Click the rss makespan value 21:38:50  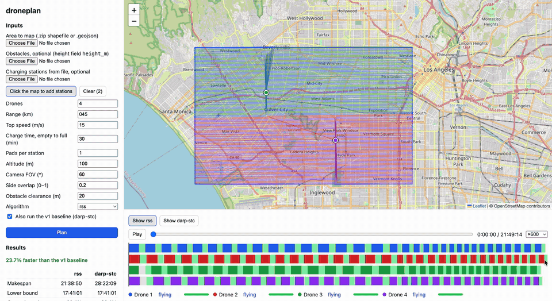(x=71, y=283)
